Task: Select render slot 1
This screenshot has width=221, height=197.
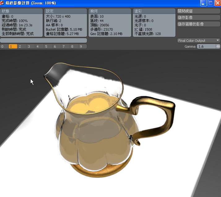Action: click(13, 46)
